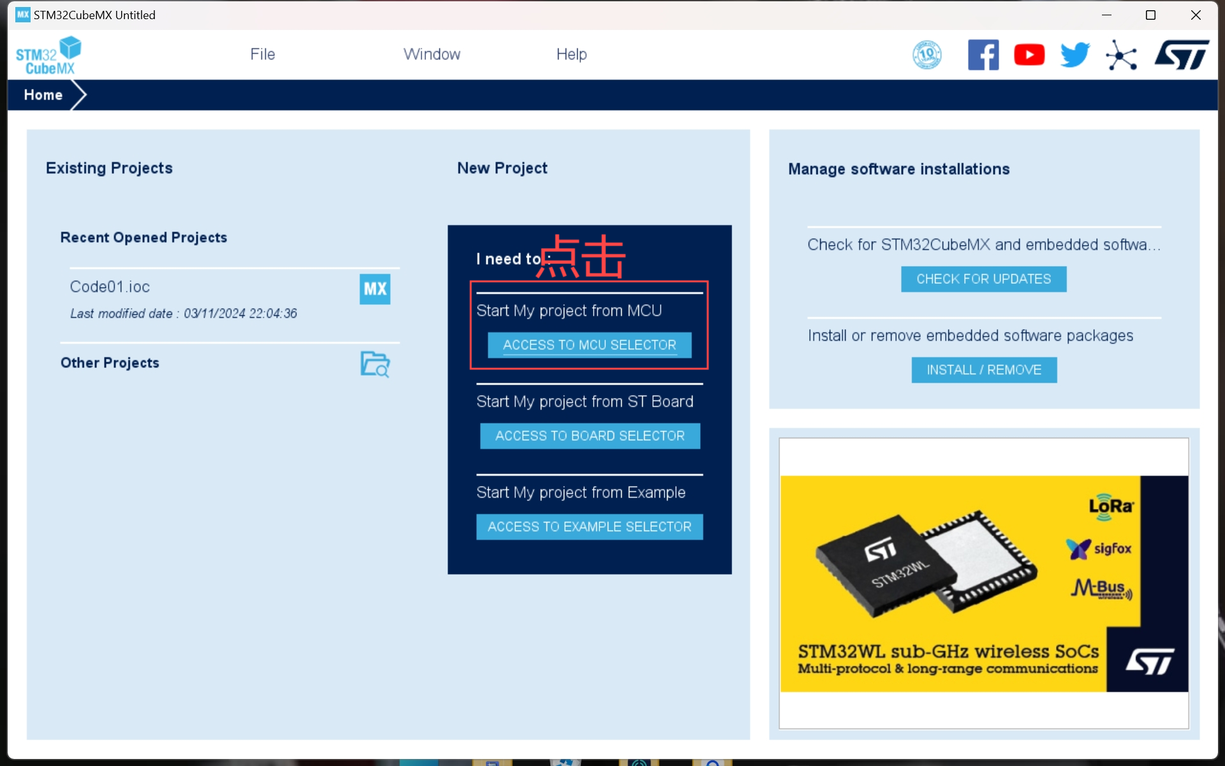This screenshot has width=1225, height=766.
Task: Select the Home breadcrumb tab
Action: click(43, 95)
